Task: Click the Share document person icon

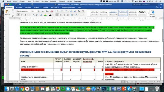Action: pos(161,5)
